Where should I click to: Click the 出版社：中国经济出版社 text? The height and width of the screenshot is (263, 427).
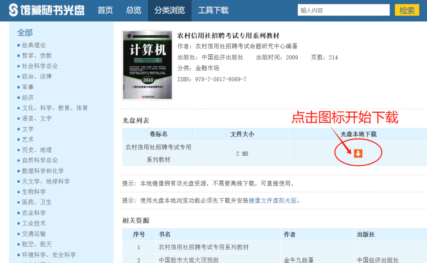coord(210,57)
